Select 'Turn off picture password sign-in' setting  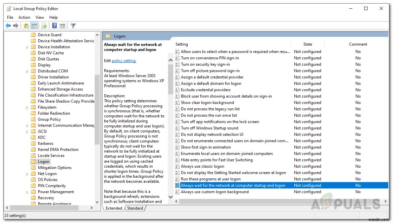click(x=210, y=71)
